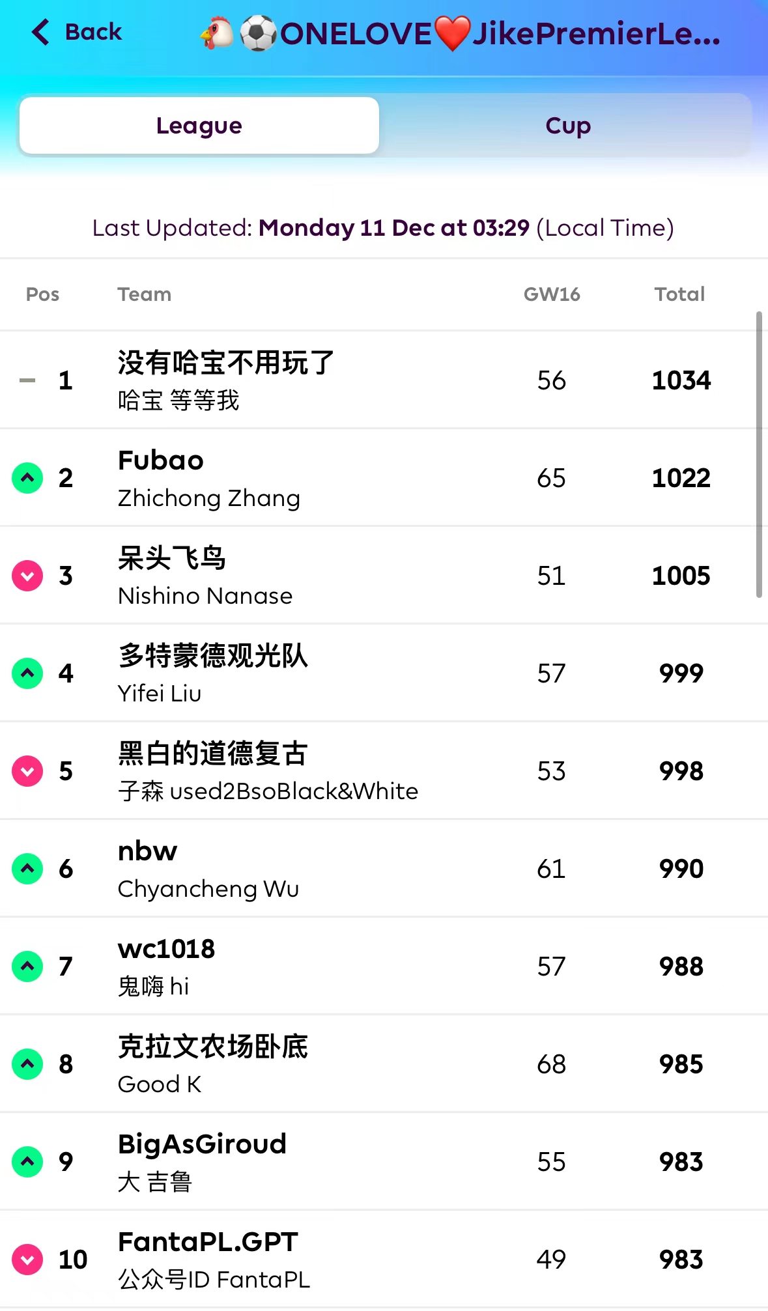Click green up arrow beside nbw
The width and height of the screenshot is (768, 1311).
pos(27,869)
